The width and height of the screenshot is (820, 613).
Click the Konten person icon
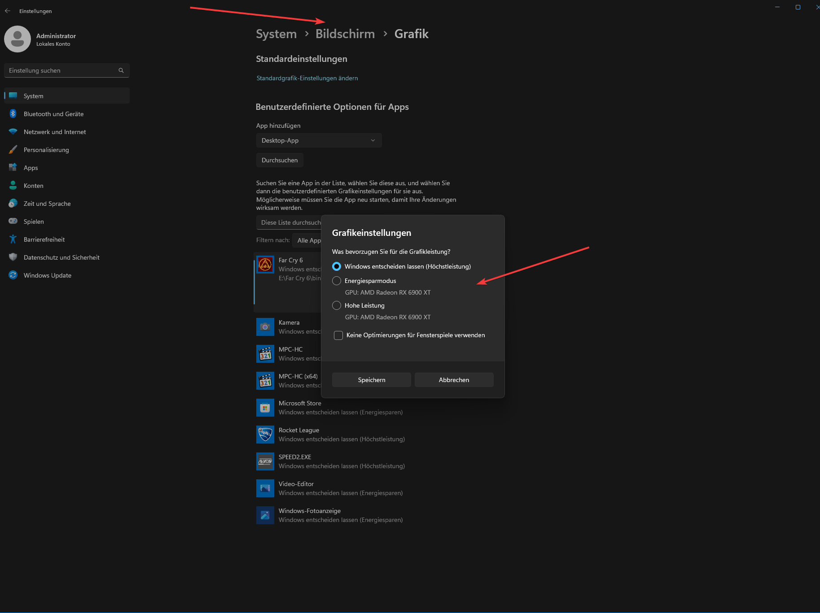pos(13,186)
